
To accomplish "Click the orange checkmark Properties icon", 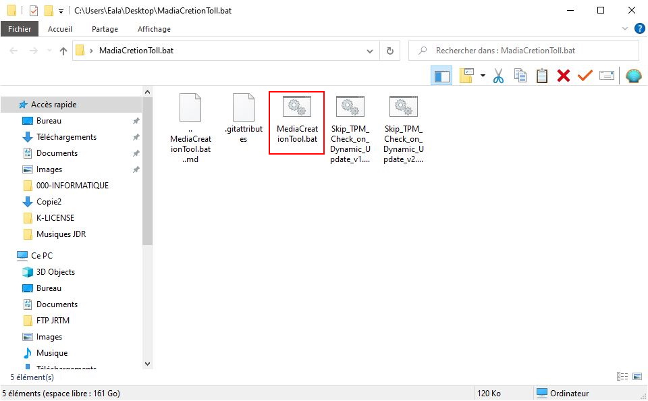I will coord(585,76).
